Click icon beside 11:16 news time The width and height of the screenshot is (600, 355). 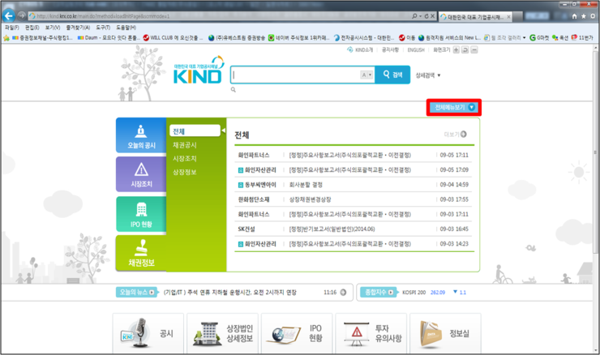(x=343, y=293)
